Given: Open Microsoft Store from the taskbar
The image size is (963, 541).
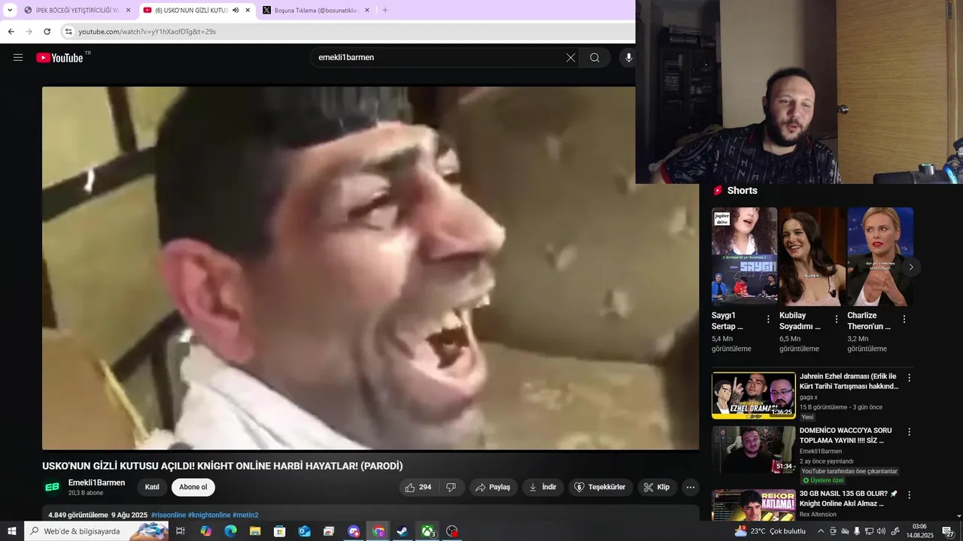Looking at the screenshot, I should pos(279,531).
